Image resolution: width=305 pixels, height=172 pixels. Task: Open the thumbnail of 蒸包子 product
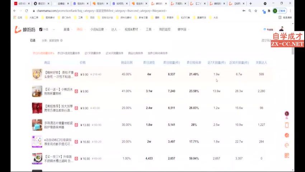pyautogui.click(x=37, y=74)
